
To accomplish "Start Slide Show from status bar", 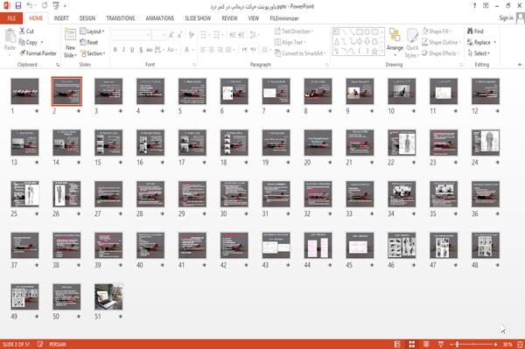I will (441, 344).
